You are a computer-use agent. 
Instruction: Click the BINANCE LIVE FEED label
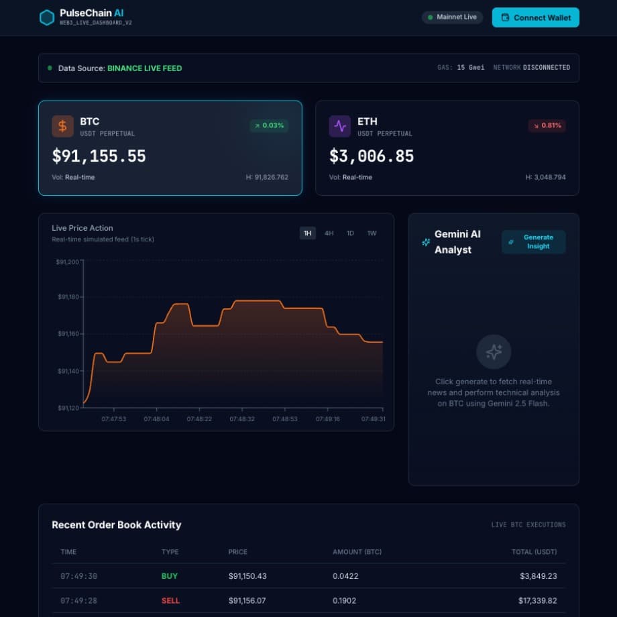[144, 68]
